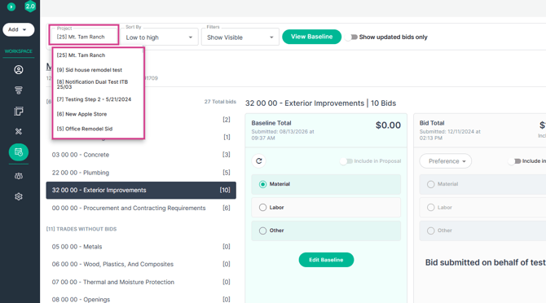The image size is (546, 303).
Task: Click the [11] TRADES WITHOUT BIDS heading
Action: coord(81,229)
